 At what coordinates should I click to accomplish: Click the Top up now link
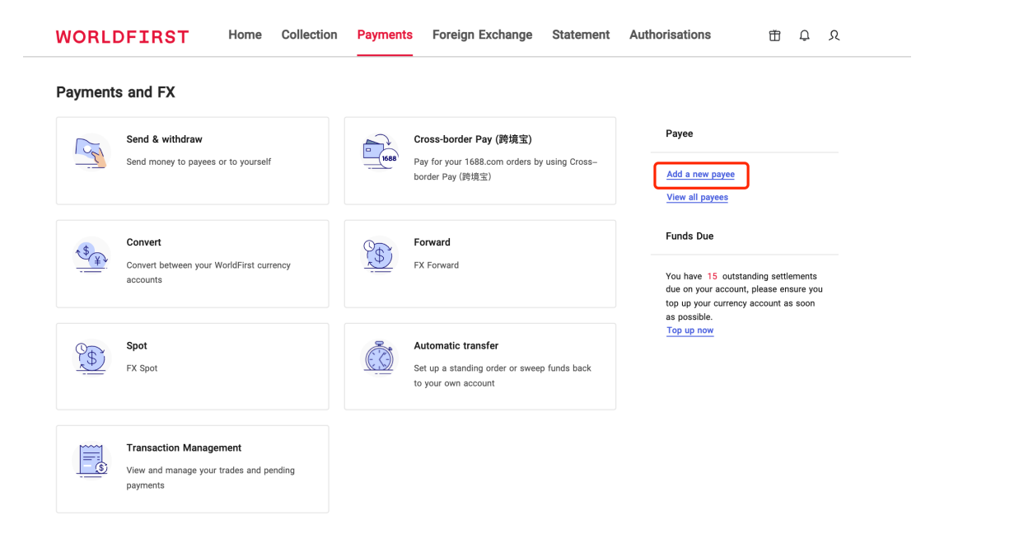point(689,330)
